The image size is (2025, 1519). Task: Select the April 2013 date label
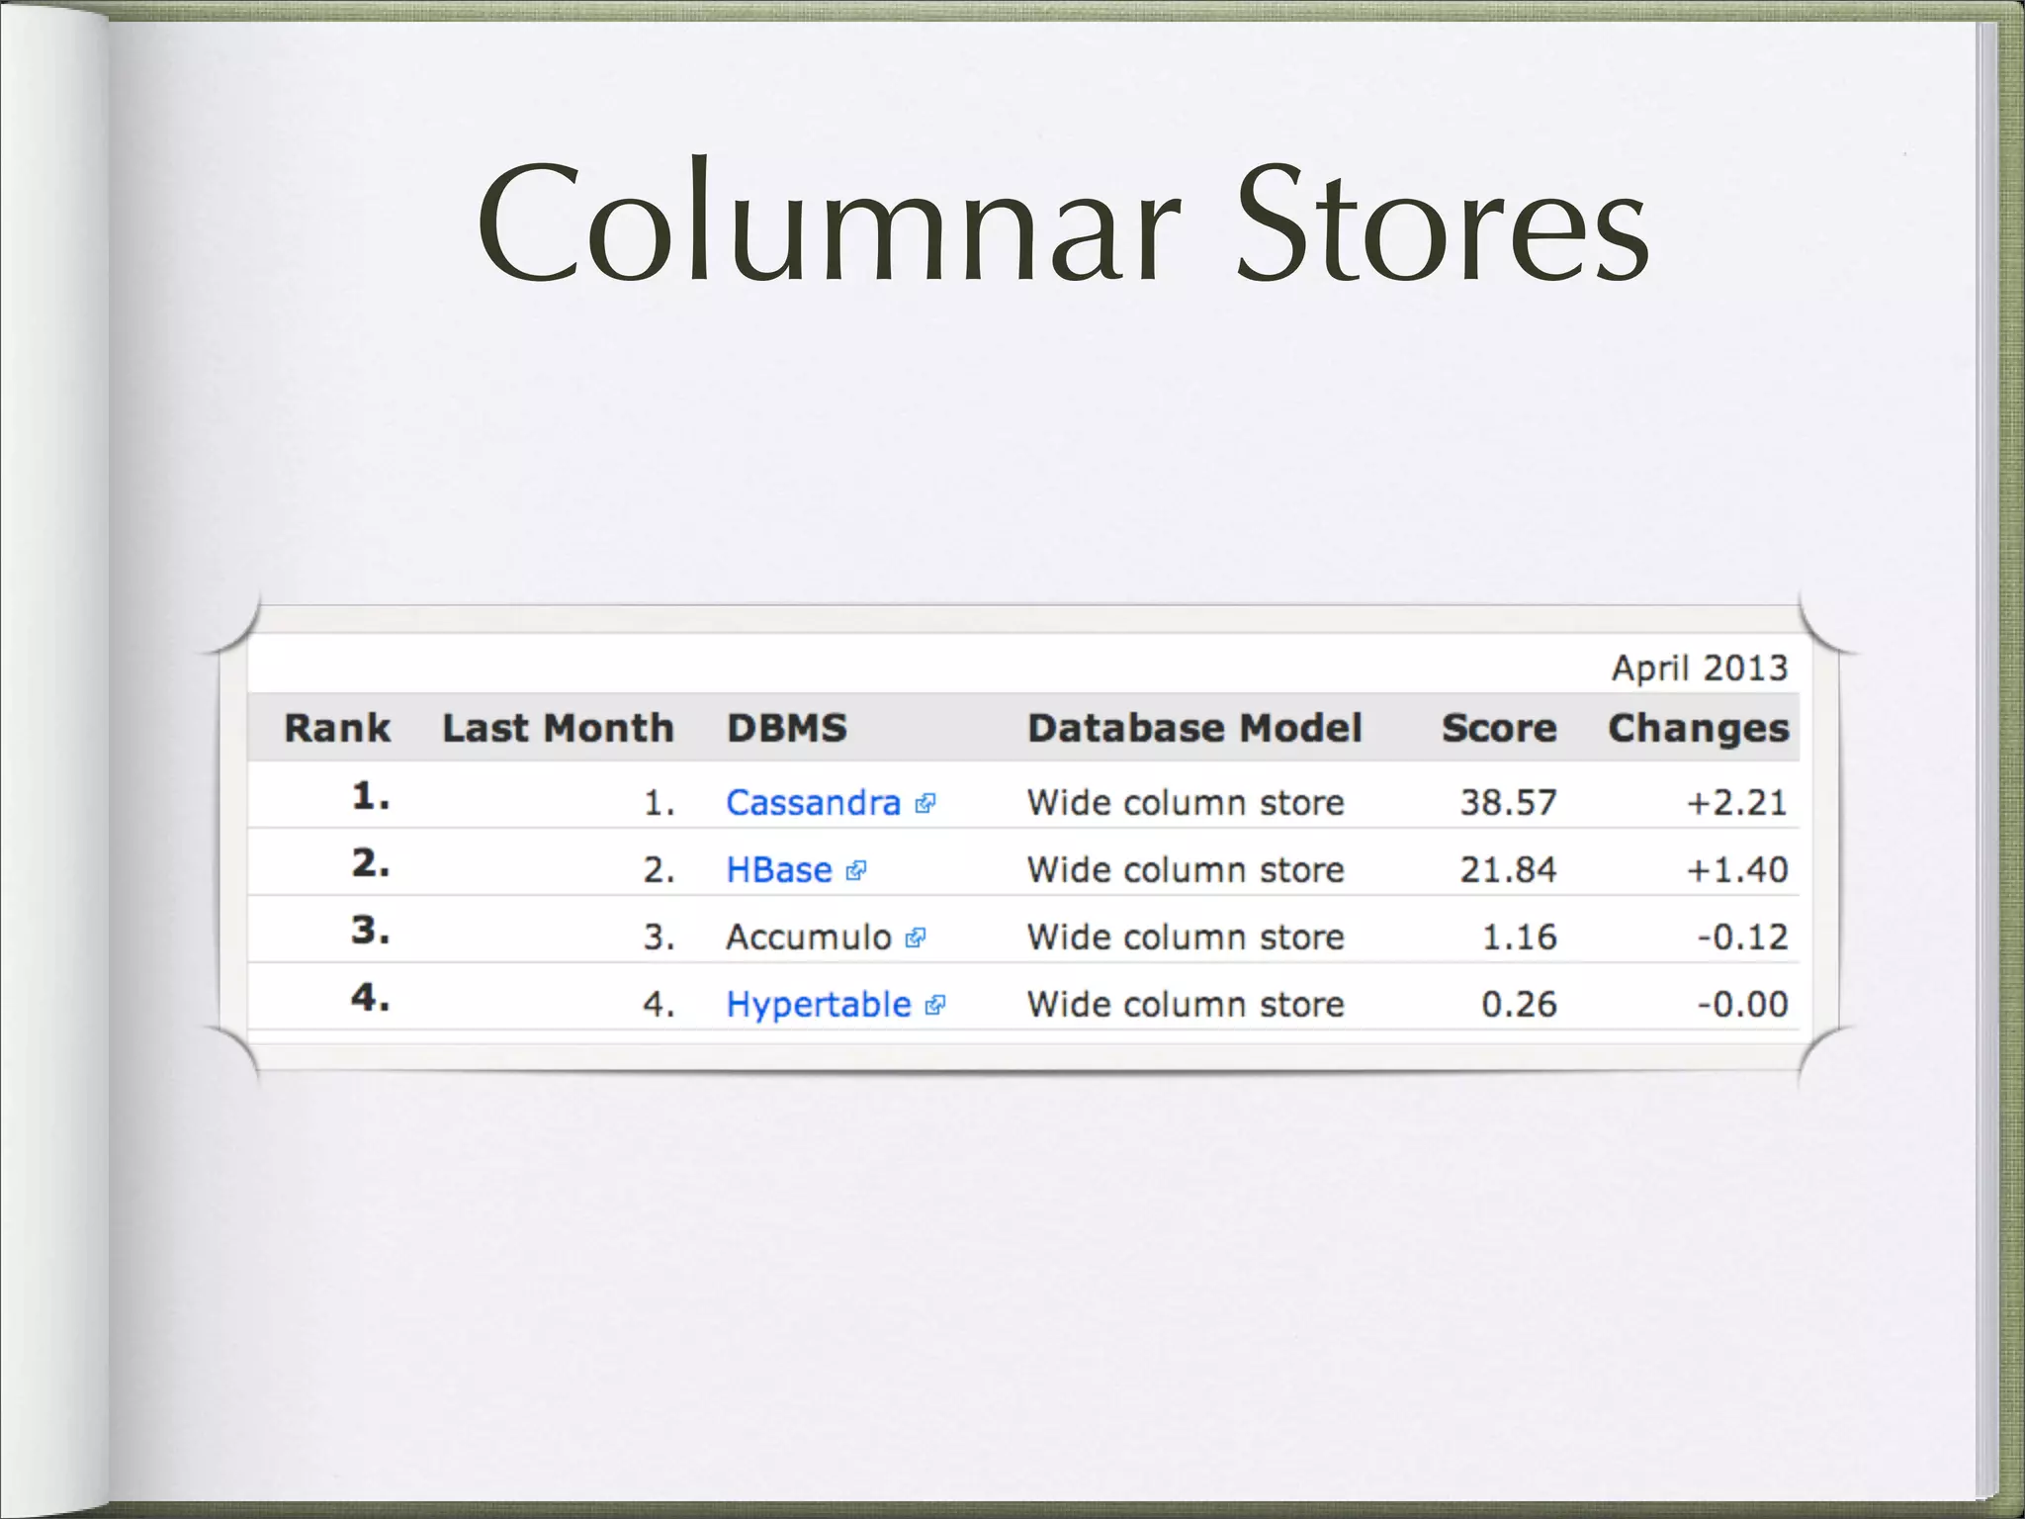[x=1700, y=669]
